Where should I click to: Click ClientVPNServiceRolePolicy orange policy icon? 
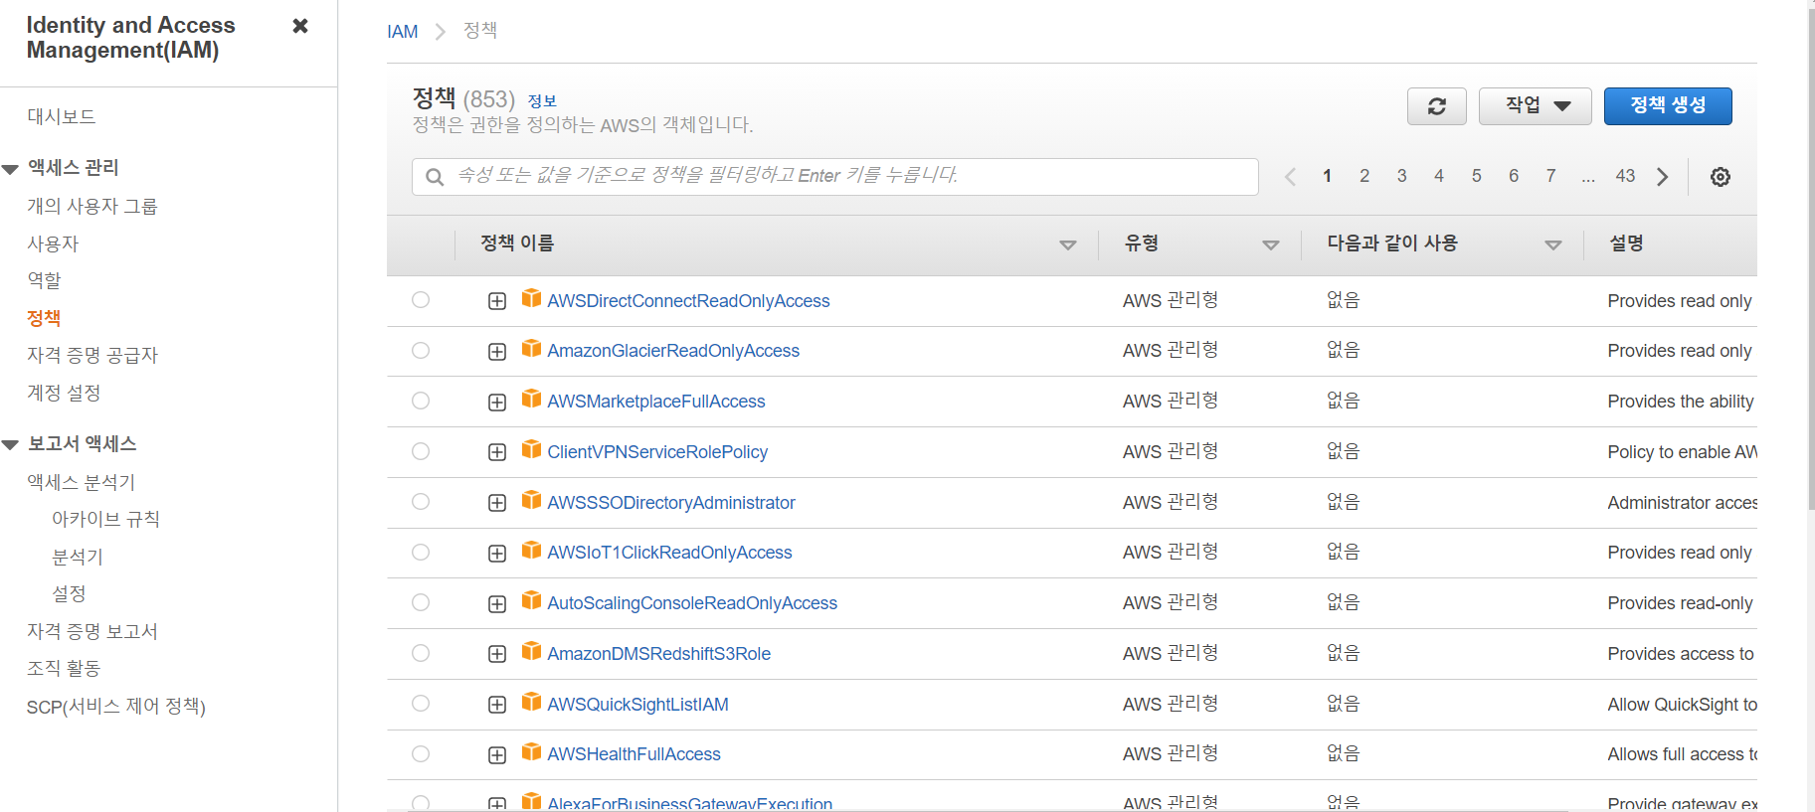click(531, 449)
